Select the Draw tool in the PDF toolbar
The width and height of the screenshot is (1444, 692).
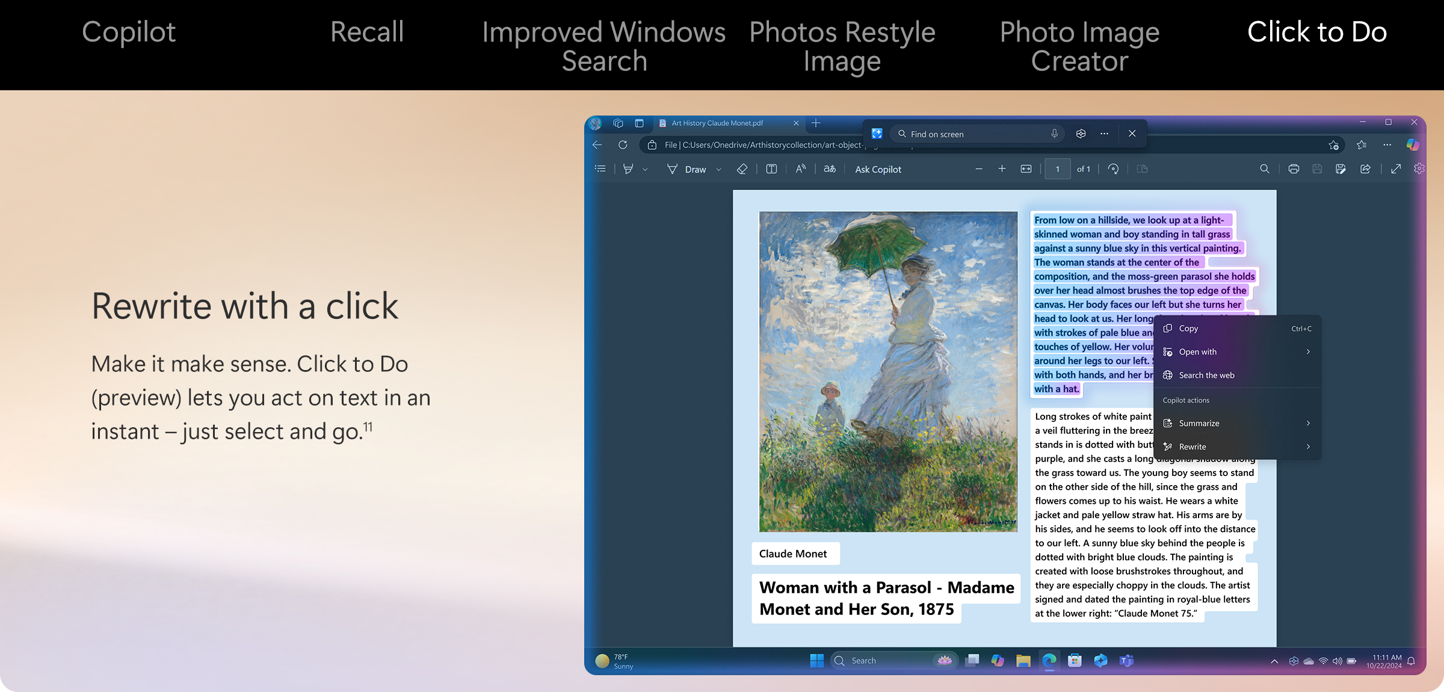695,169
